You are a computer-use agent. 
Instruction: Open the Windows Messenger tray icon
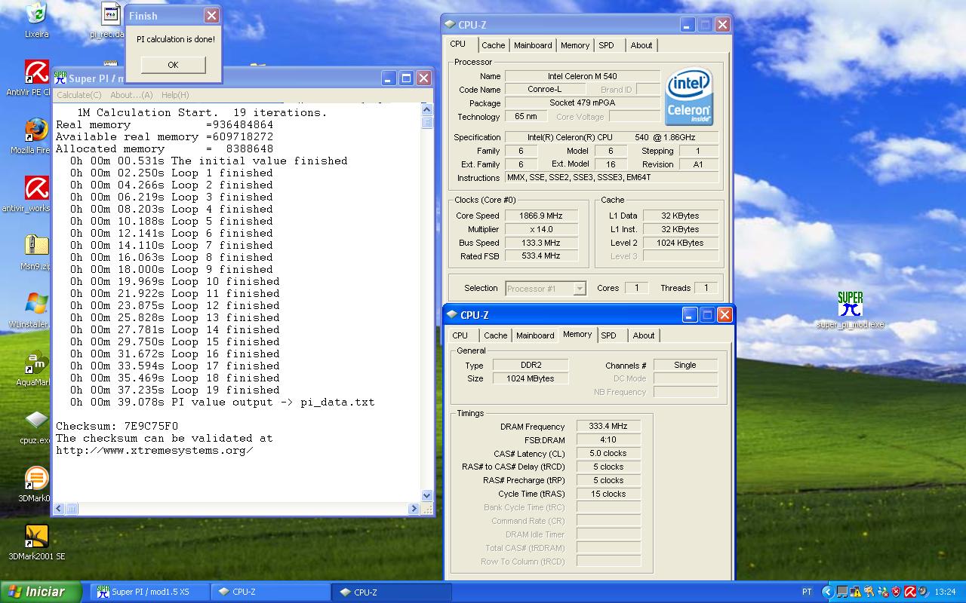click(x=883, y=592)
